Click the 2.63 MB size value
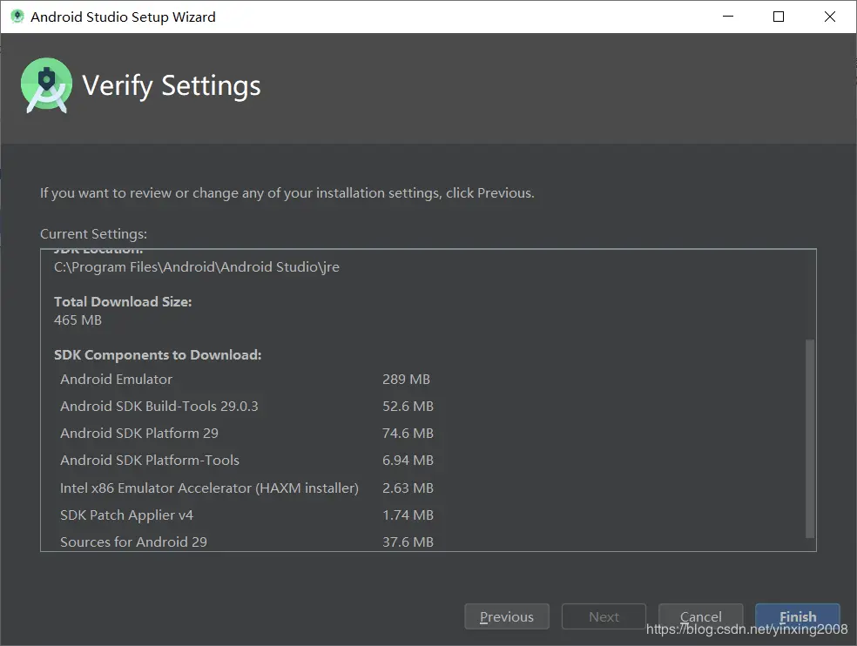This screenshot has height=646, width=857. (408, 488)
